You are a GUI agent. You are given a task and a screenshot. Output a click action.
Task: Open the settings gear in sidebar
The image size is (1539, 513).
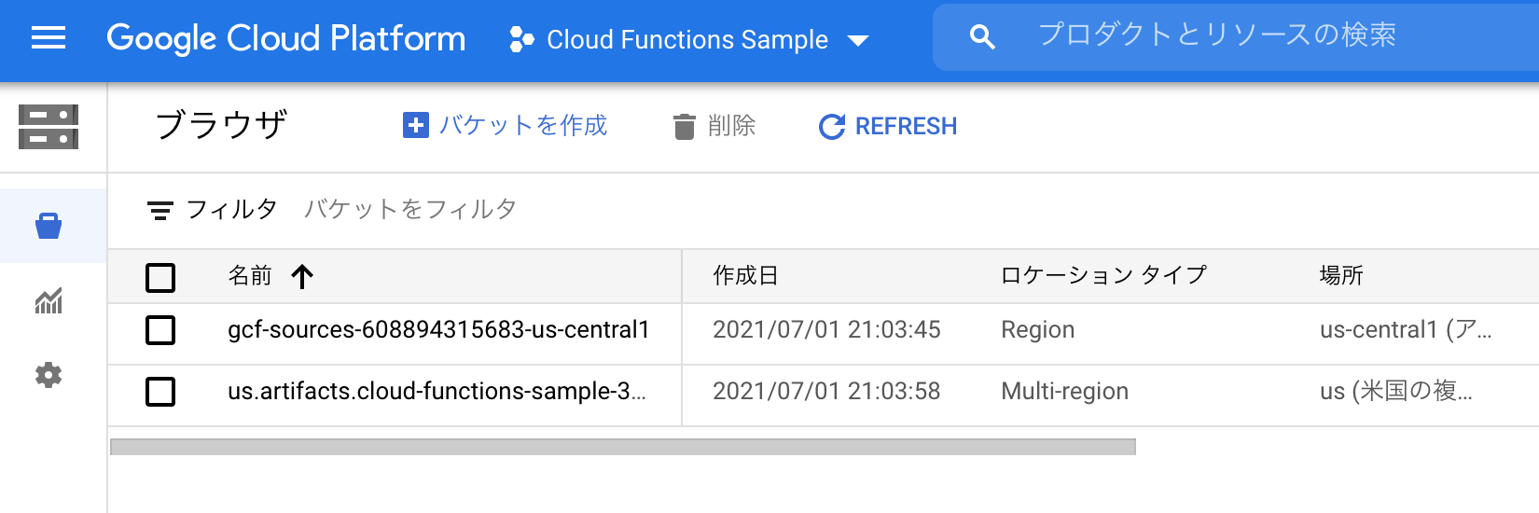(x=49, y=375)
